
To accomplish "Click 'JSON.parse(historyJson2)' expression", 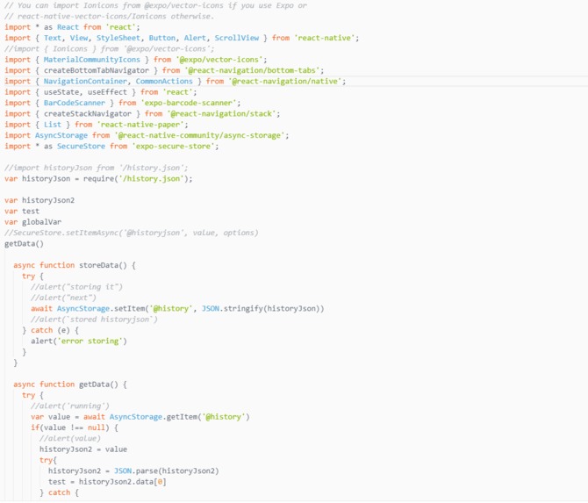I will pos(166,471).
